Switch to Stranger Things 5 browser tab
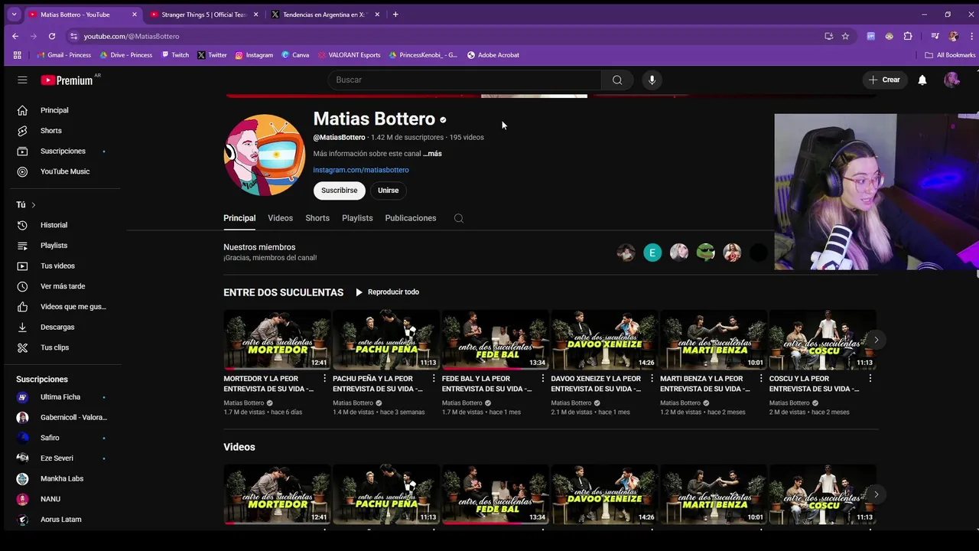The image size is (979, 551). tap(204, 15)
